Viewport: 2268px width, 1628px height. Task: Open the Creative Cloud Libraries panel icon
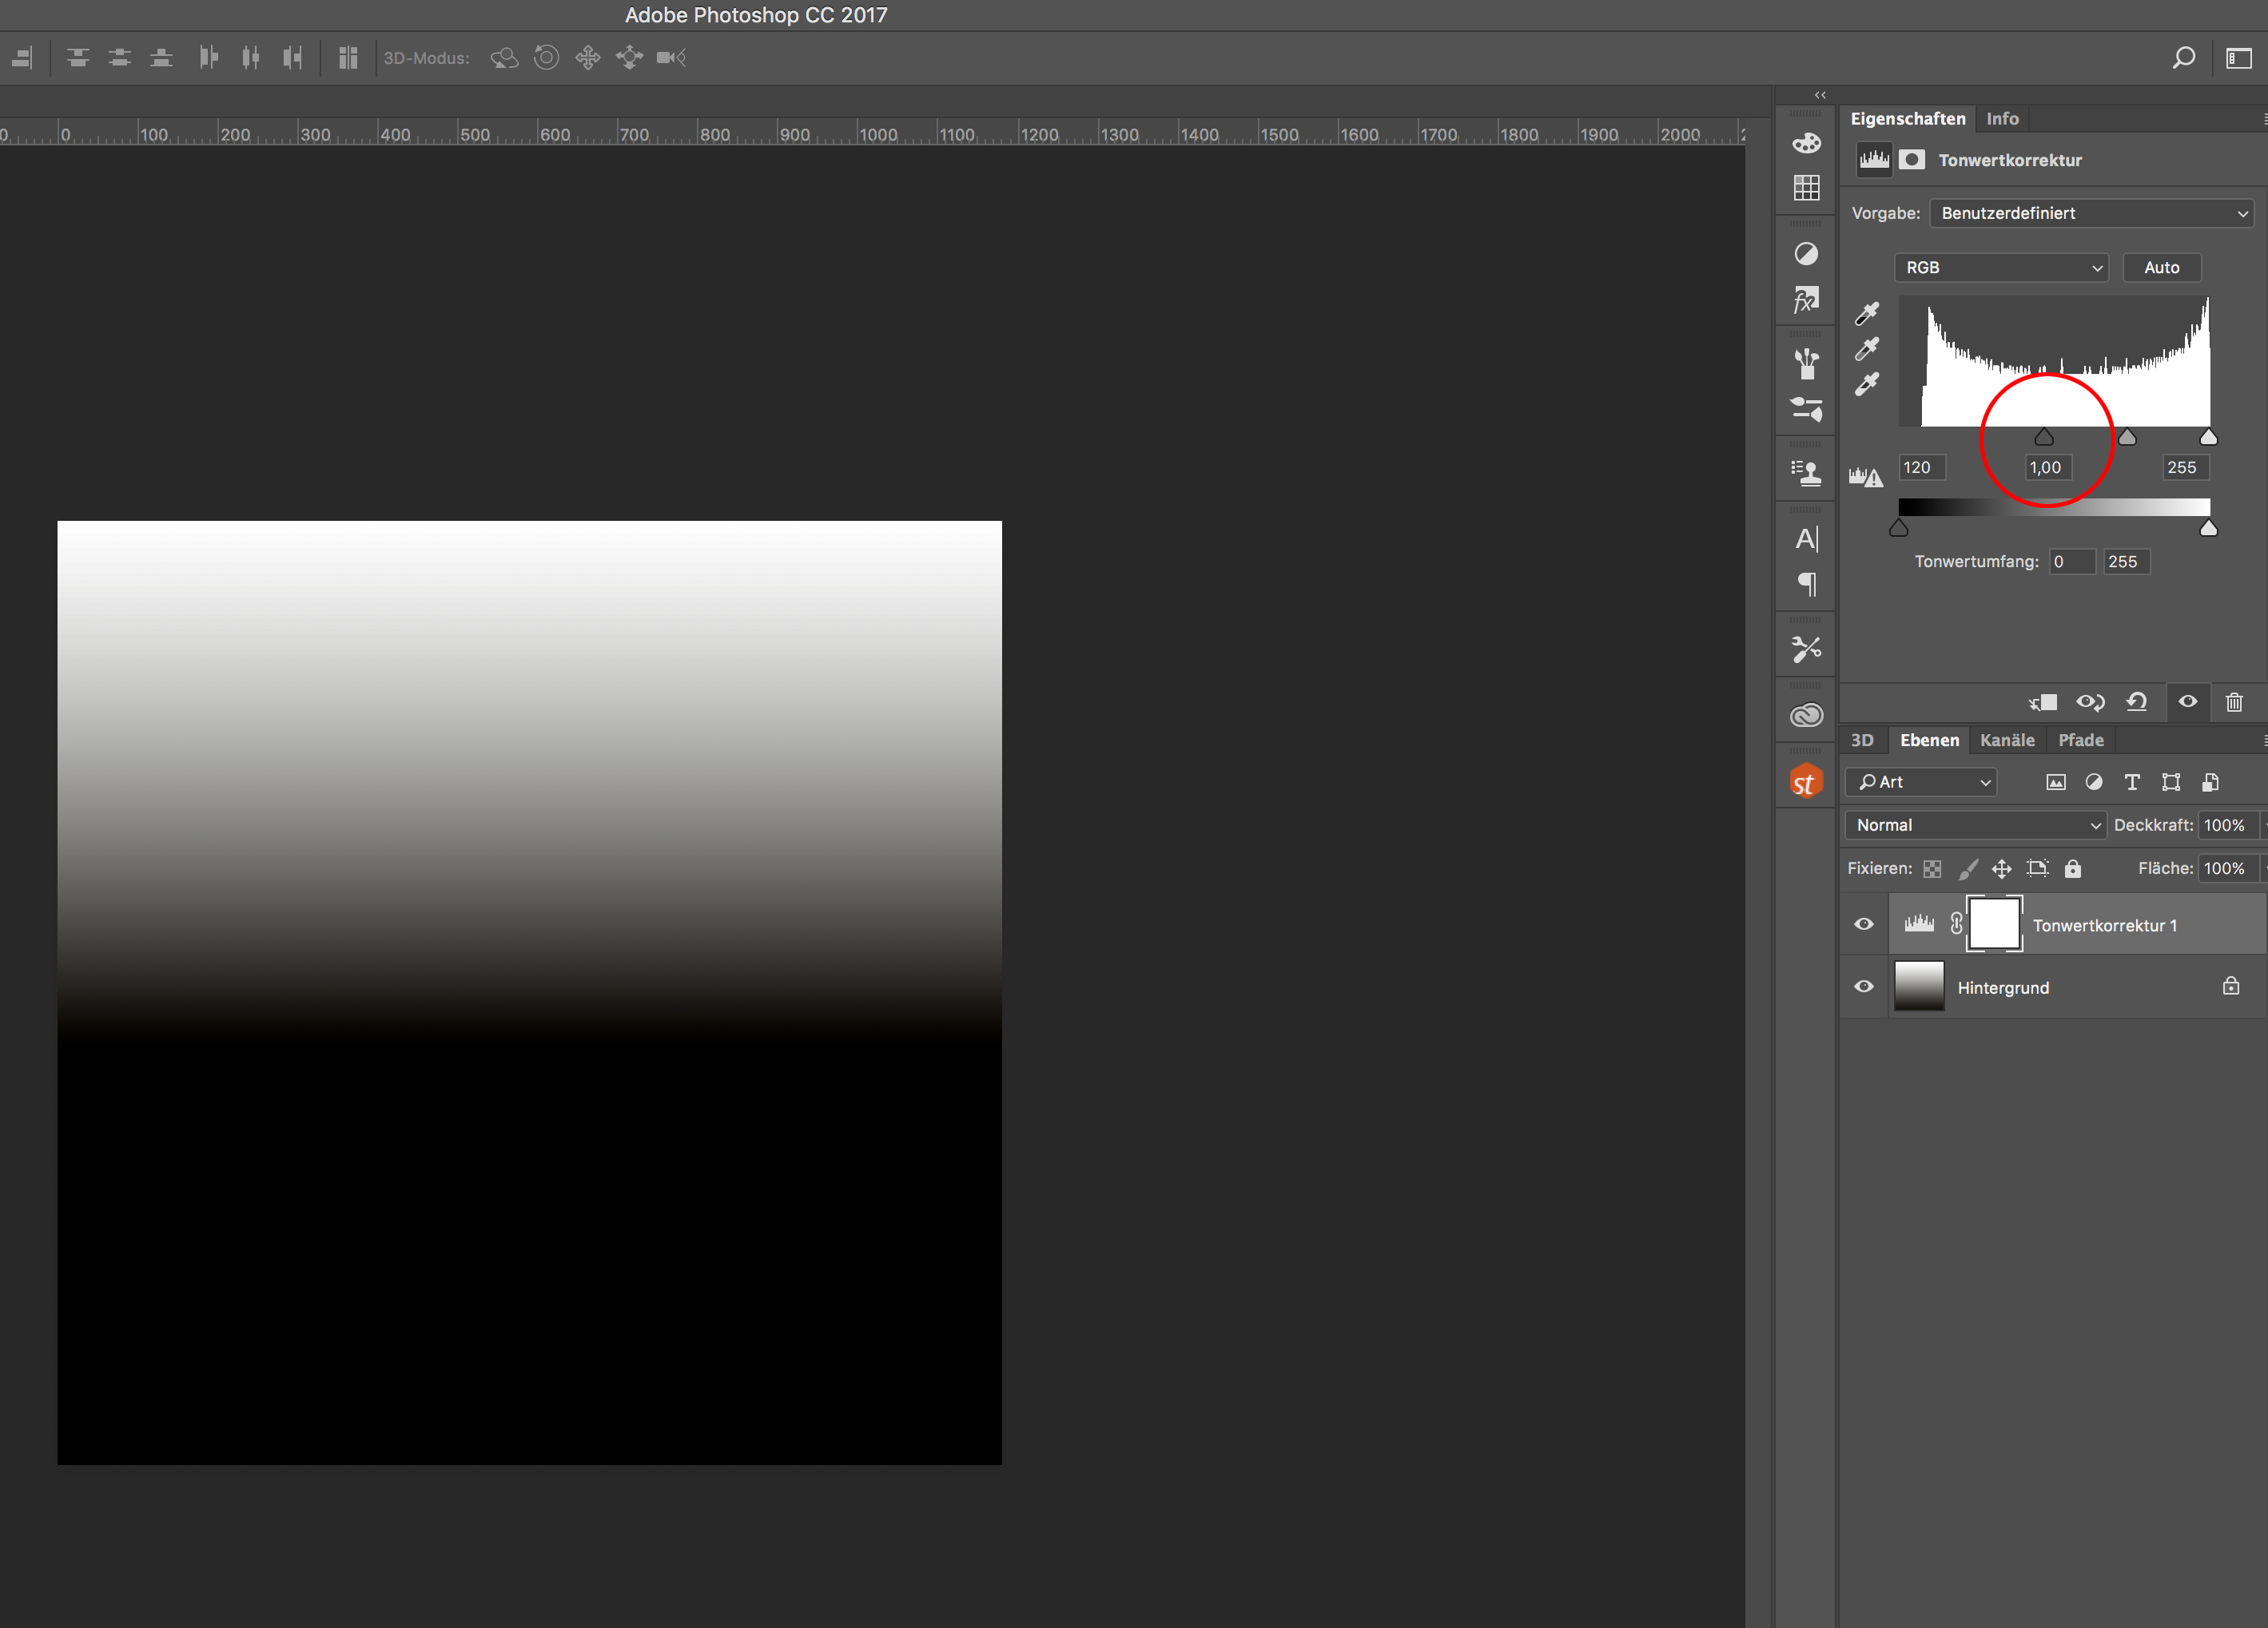(x=1806, y=716)
